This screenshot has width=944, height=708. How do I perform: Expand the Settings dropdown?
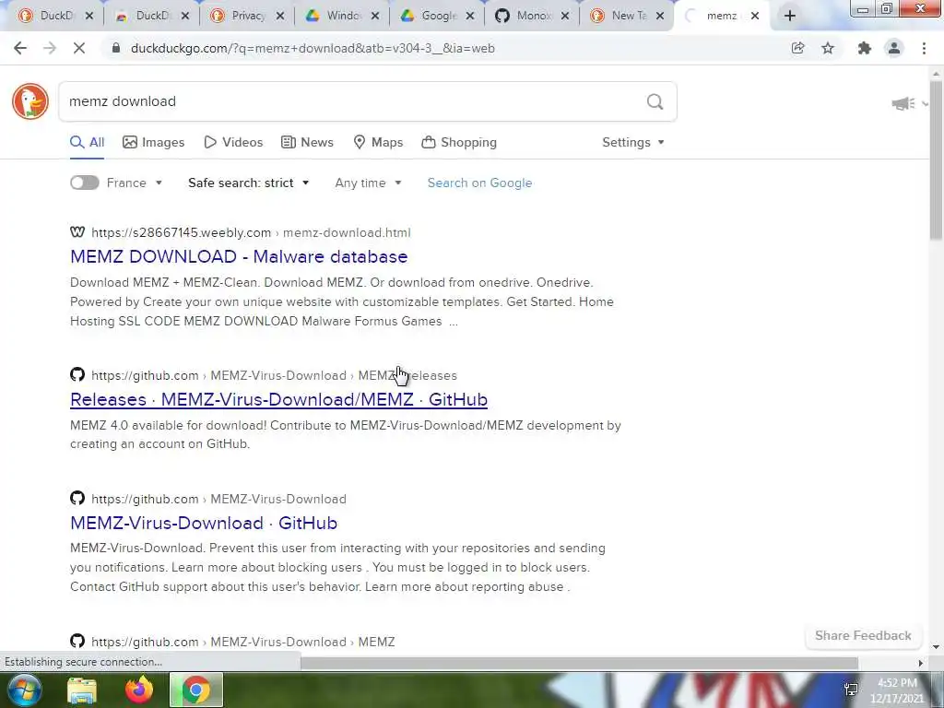[632, 142]
